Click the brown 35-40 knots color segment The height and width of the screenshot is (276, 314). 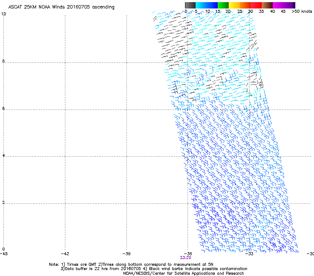[x=267, y=5]
